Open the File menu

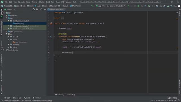coord(6,2)
